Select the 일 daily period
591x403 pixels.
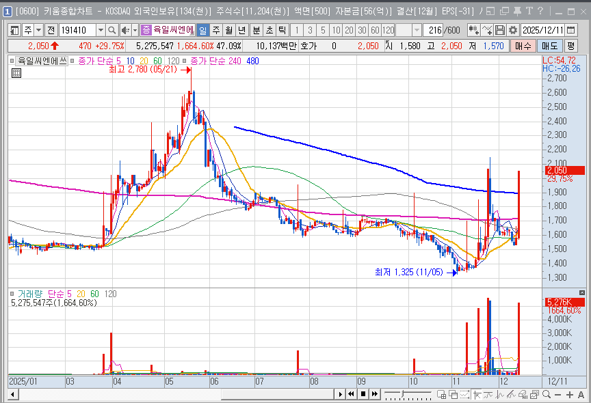pyautogui.click(x=202, y=30)
